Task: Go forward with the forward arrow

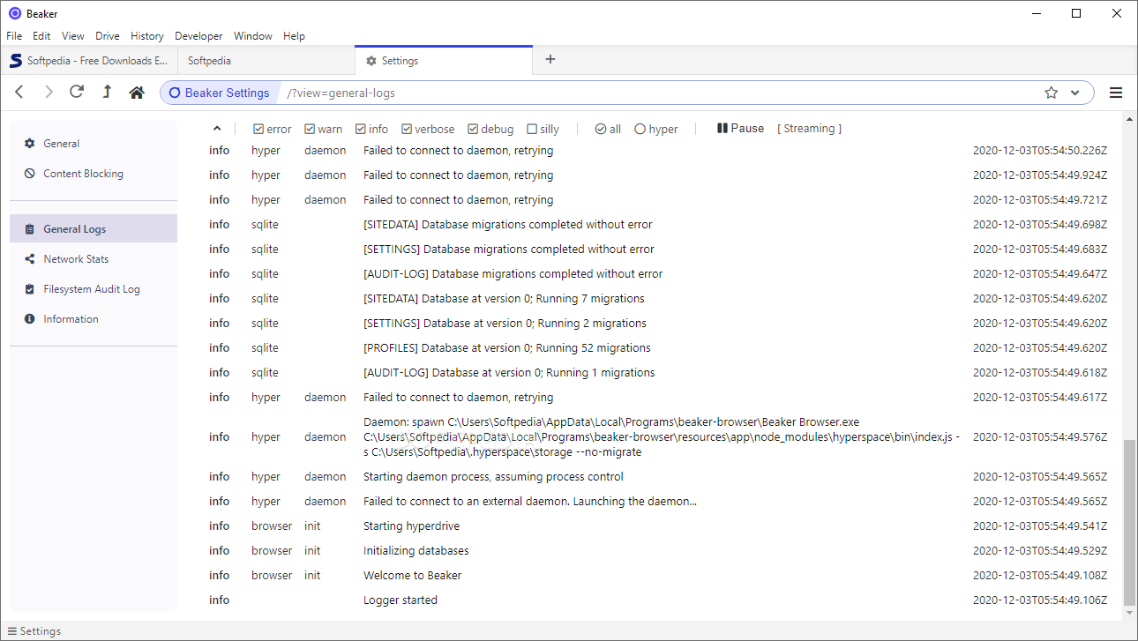Action: point(49,93)
